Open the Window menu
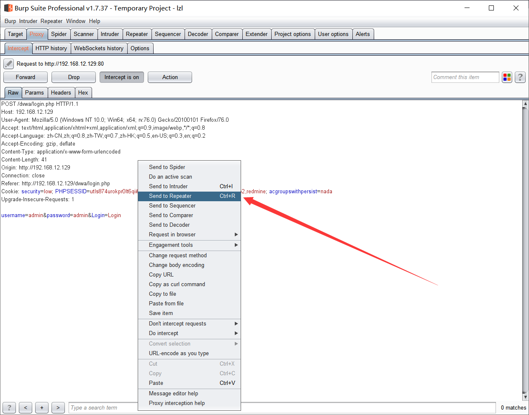 (x=76, y=21)
